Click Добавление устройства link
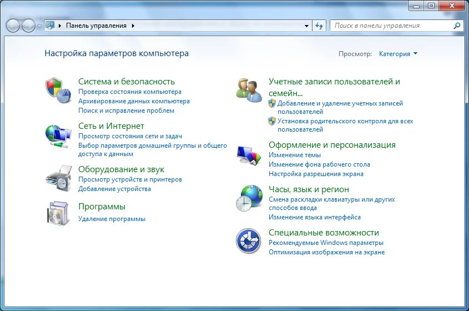Screen dimensions: 469x311 click(x=114, y=189)
